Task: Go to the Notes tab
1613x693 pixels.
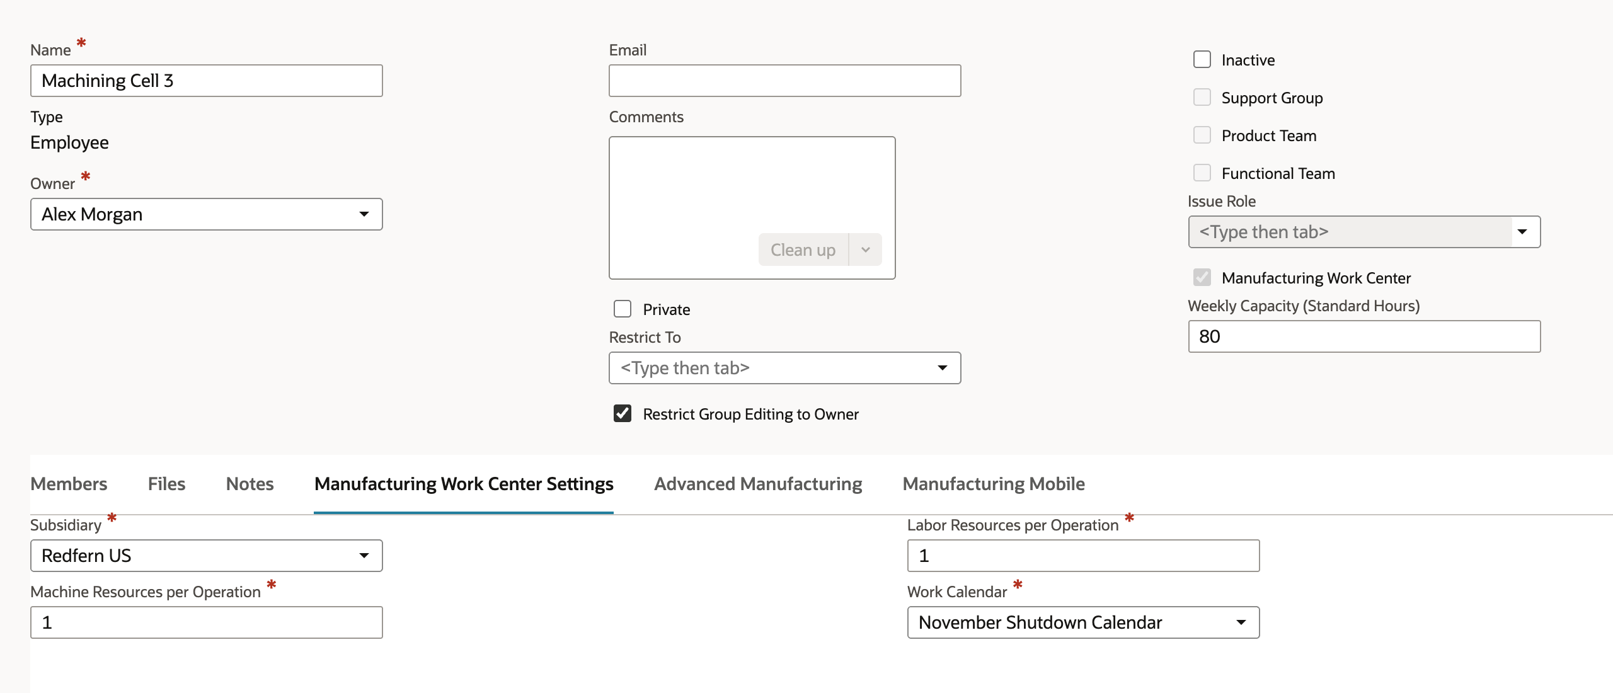Action: tap(250, 484)
